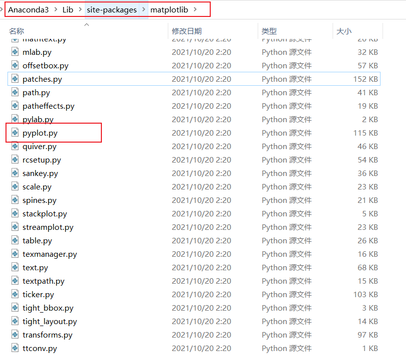Click the pyplot.py file icon
Viewport: 406px width, 355px height.
point(15,133)
